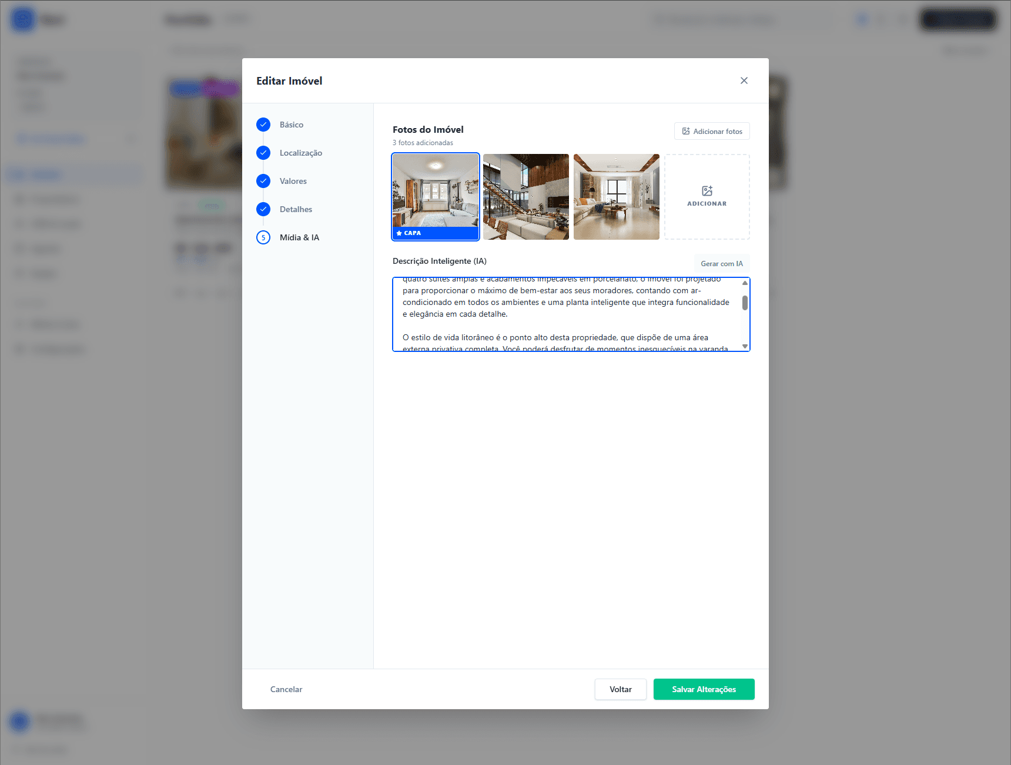This screenshot has height=765, width=1011.
Task: Select the third living room photo
Action: pyautogui.click(x=616, y=197)
